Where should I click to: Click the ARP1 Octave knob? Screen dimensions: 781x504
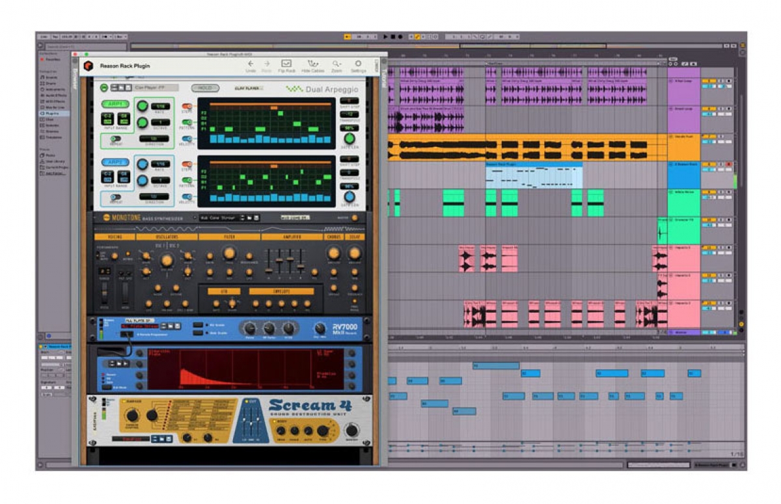point(143,122)
